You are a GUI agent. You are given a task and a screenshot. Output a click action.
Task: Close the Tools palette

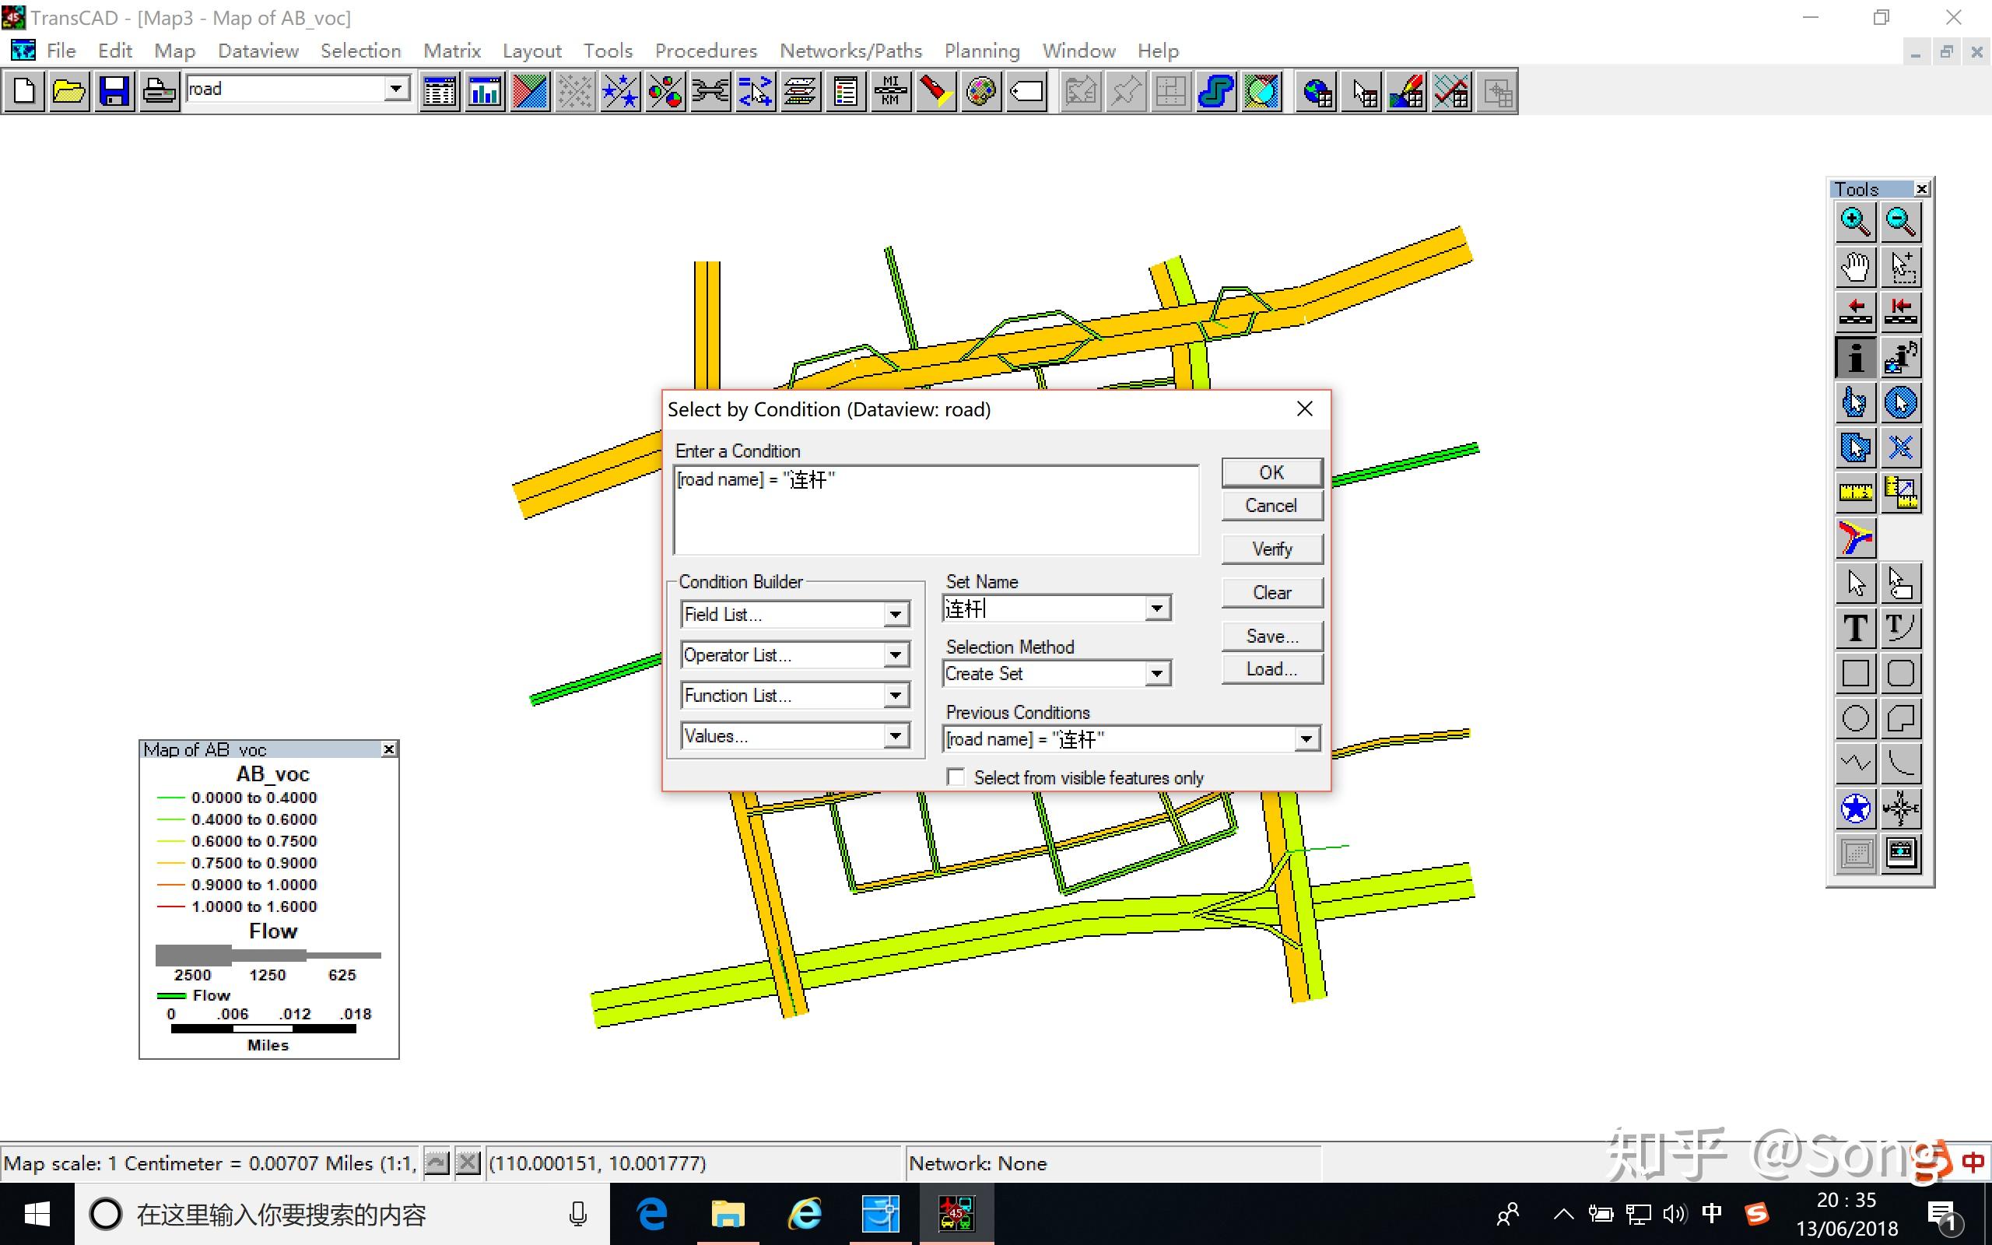tap(1921, 189)
